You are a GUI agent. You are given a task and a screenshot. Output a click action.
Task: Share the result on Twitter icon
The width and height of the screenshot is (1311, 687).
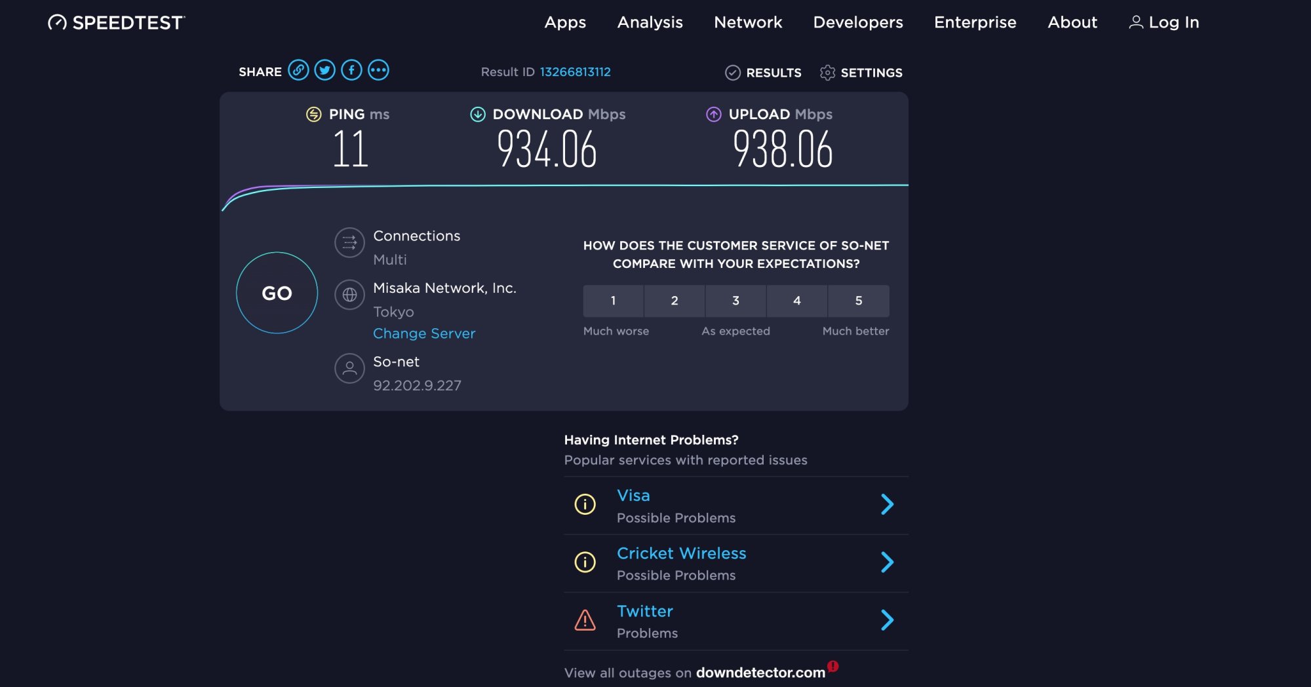pyautogui.click(x=325, y=70)
